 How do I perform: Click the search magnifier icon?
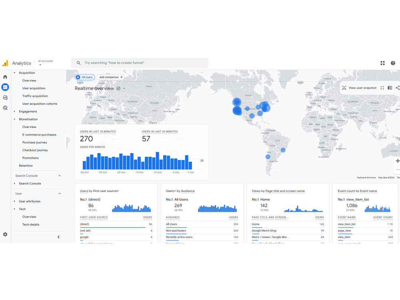pos(78,63)
